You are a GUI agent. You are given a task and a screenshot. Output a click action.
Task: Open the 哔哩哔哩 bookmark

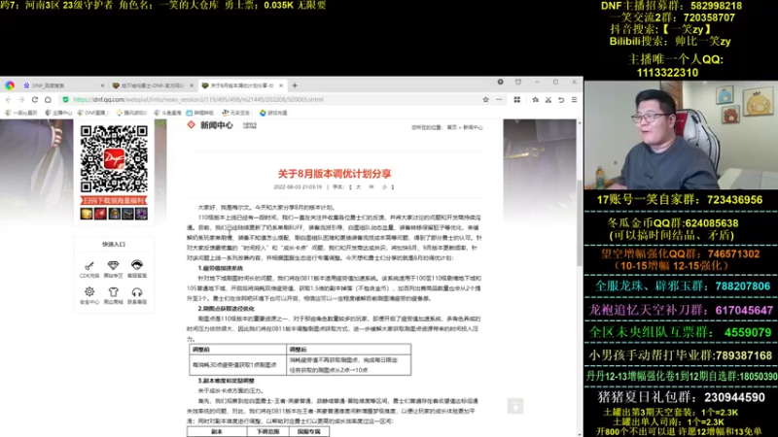click(199, 113)
